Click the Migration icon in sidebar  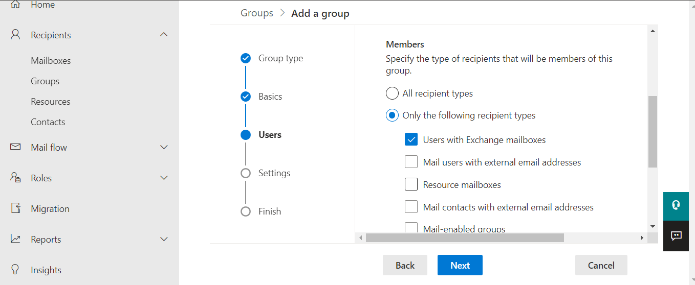coord(15,208)
